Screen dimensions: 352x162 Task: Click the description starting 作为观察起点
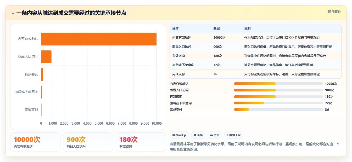pyautogui.click(x=282, y=38)
